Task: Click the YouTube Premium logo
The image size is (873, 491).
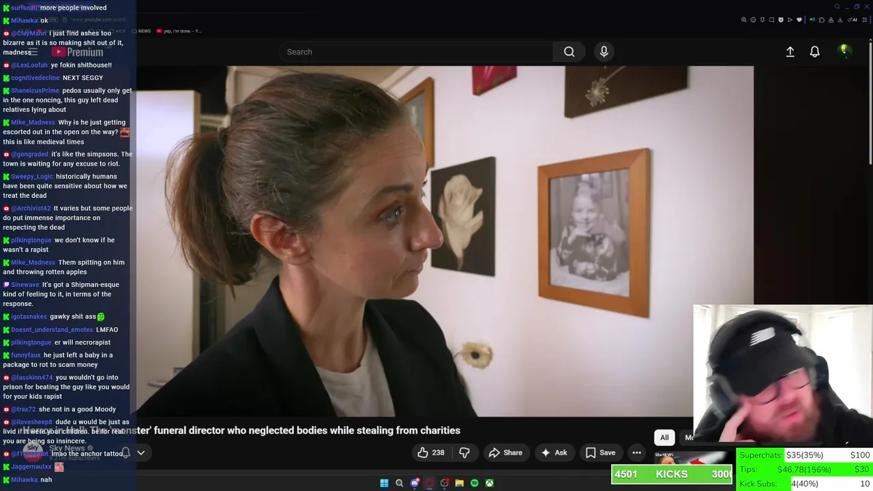Action: coord(77,52)
